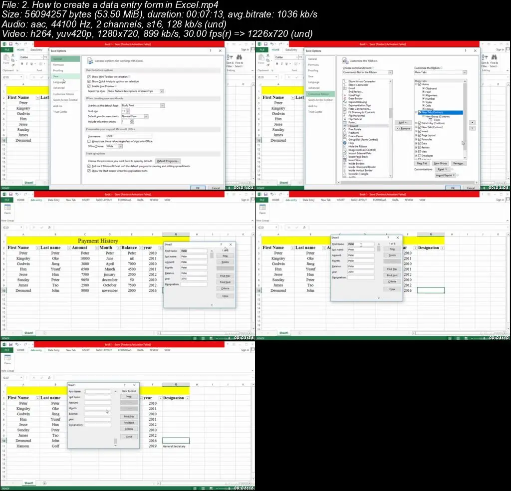Expand the Alignment group under Home
This screenshot has height=491, width=511.
coord(423,95)
